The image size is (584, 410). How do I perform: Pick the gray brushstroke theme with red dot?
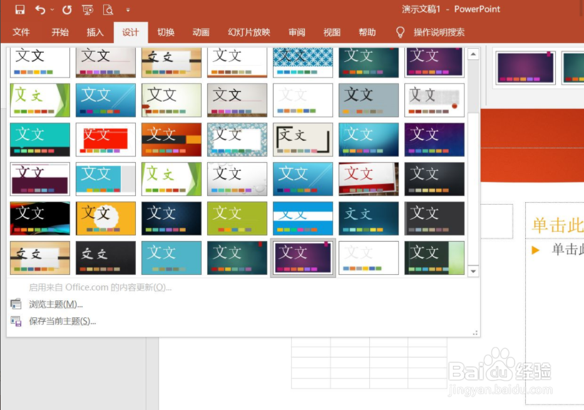click(x=434, y=100)
